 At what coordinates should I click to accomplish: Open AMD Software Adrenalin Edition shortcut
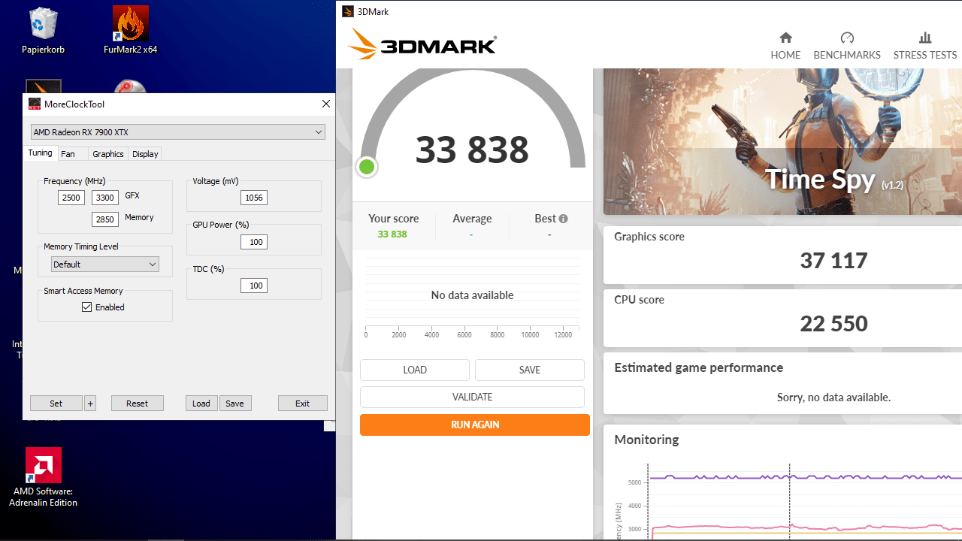coord(43,477)
